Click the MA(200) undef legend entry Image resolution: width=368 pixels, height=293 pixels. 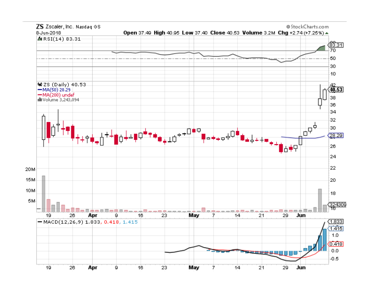pyautogui.click(x=58, y=95)
